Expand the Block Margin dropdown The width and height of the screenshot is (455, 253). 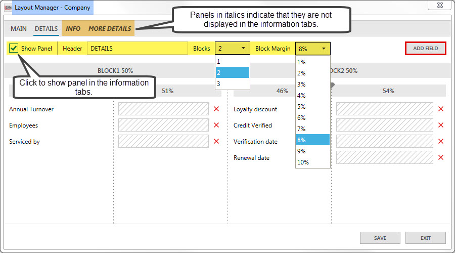pos(313,49)
